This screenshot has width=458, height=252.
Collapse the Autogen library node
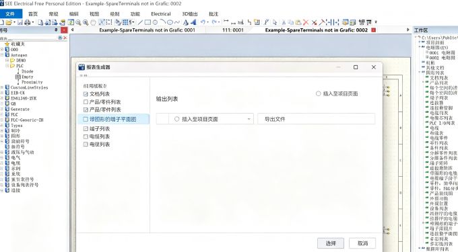click(2, 55)
